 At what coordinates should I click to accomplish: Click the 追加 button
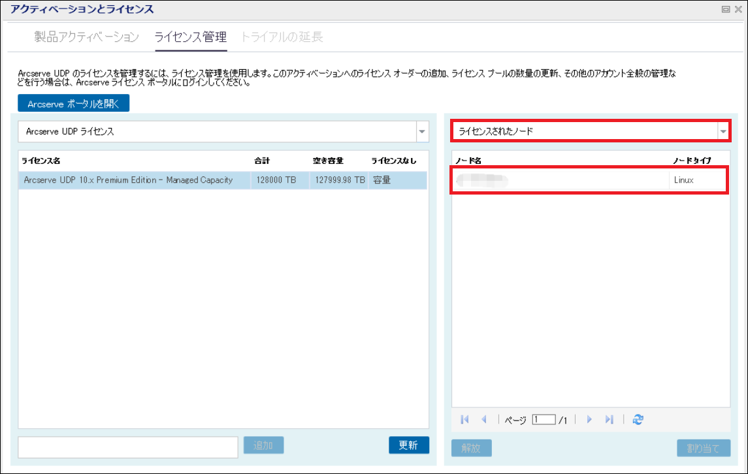point(263,445)
